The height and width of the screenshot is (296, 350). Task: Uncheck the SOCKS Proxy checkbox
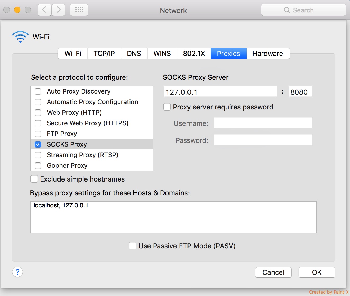click(38, 144)
